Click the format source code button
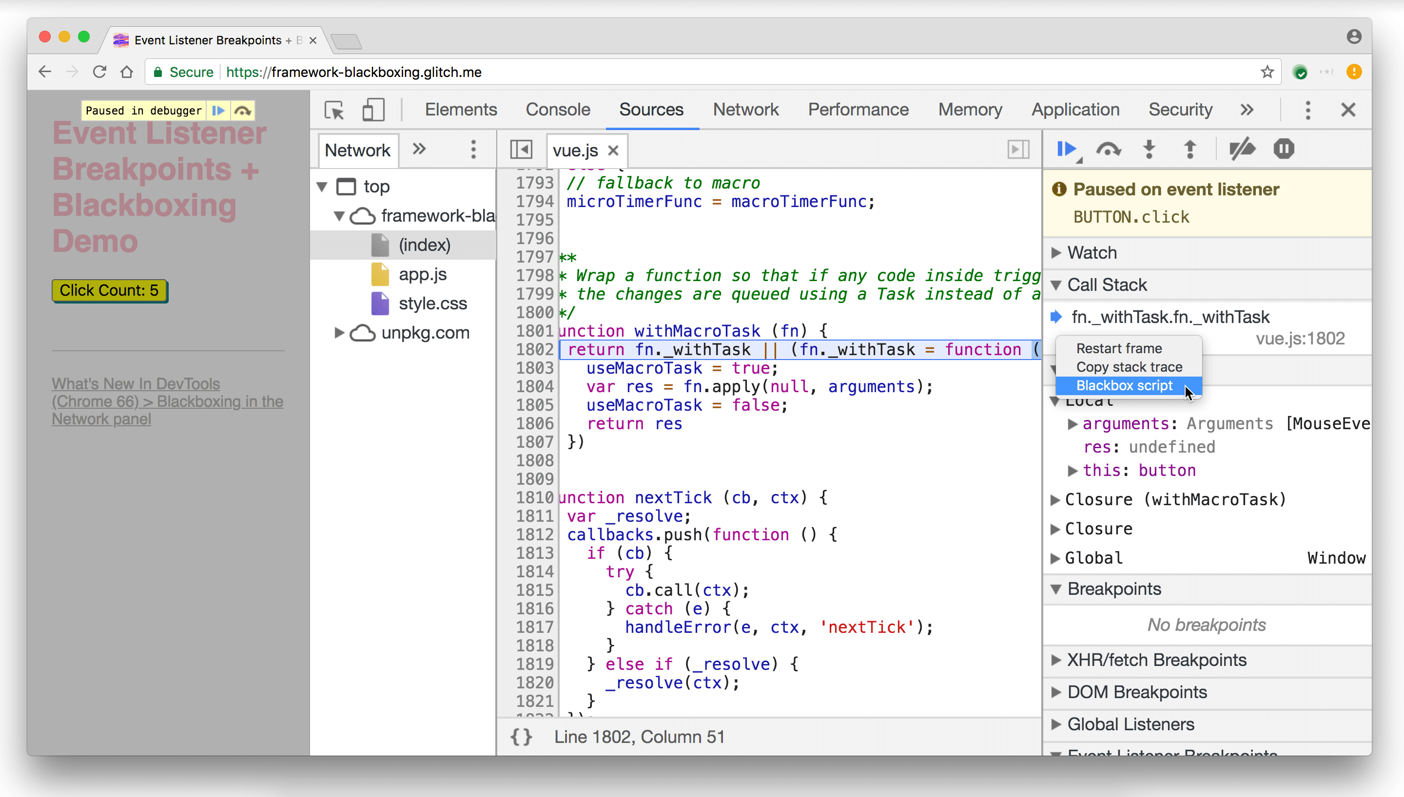The height and width of the screenshot is (797, 1404). coord(521,736)
